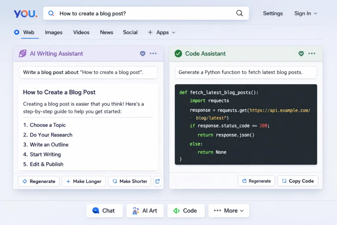Image resolution: width=337 pixels, height=225 pixels.
Task: Click the search magnifier icon in the search bar
Action: [51, 13]
